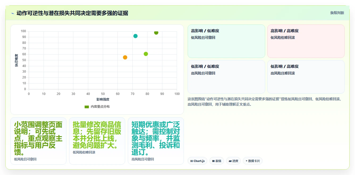Click the lightning icon beside the title
The height and width of the screenshot is (175, 355).
(x=12, y=13)
